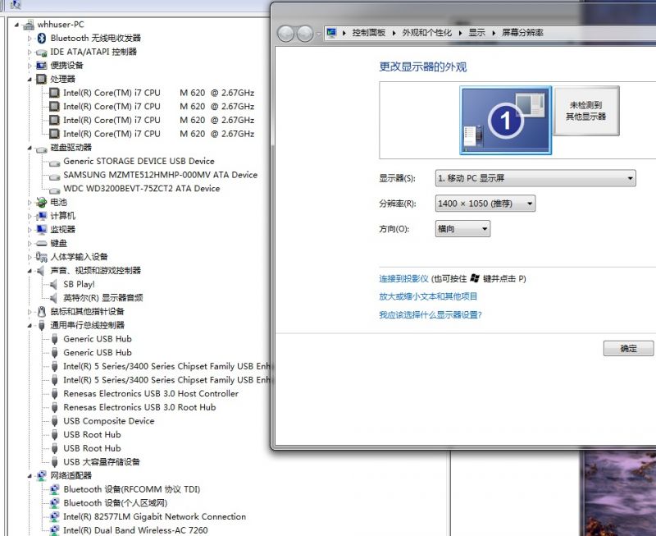Collapse the 声音、视频和游戏控制器 node
Viewport: 656px width, 536px height.
pyautogui.click(x=30, y=271)
